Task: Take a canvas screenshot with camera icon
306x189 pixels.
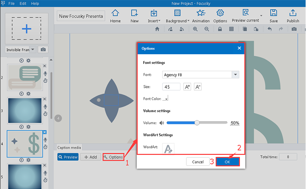Action: click(294, 29)
